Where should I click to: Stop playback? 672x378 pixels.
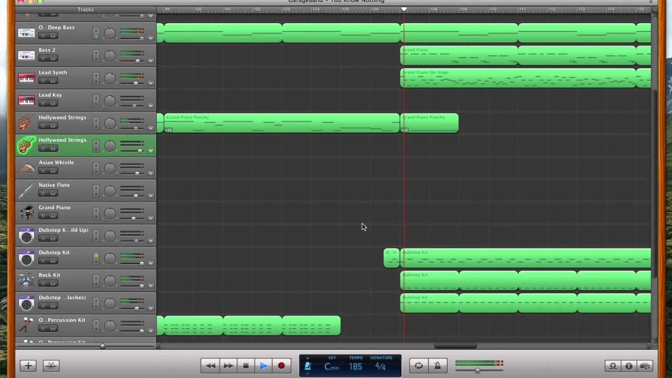pos(246,366)
